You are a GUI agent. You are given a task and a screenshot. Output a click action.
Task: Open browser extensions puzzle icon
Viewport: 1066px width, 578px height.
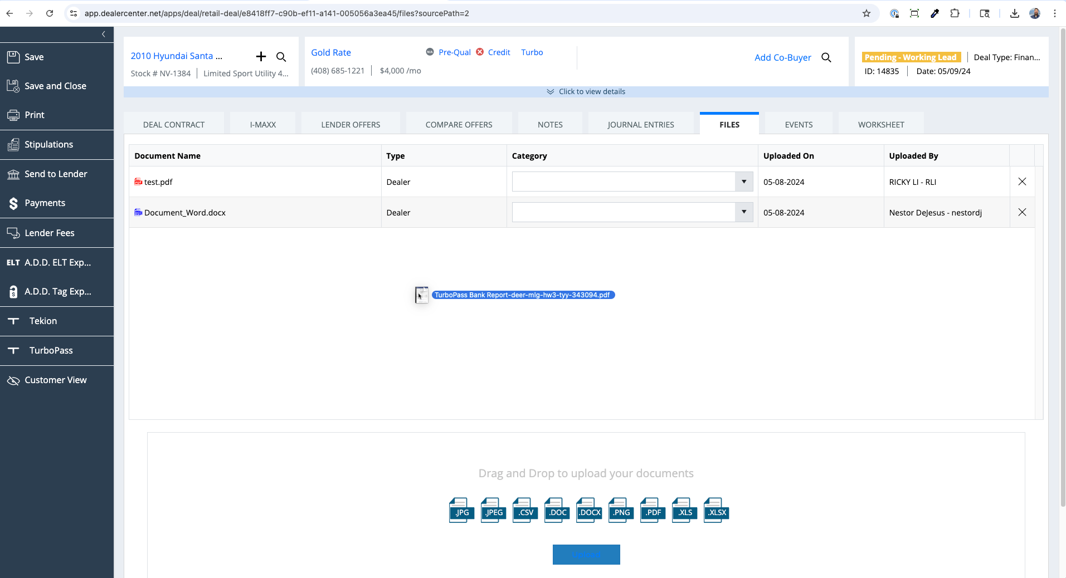(x=955, y=13)
